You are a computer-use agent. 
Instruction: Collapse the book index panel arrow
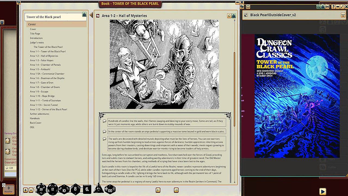click(91, 15)
